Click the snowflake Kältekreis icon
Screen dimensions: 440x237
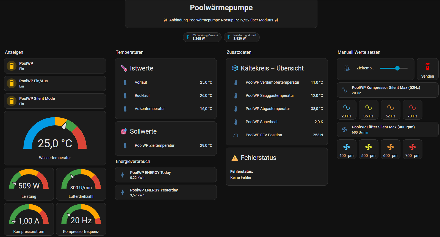(x=235, y=68)
